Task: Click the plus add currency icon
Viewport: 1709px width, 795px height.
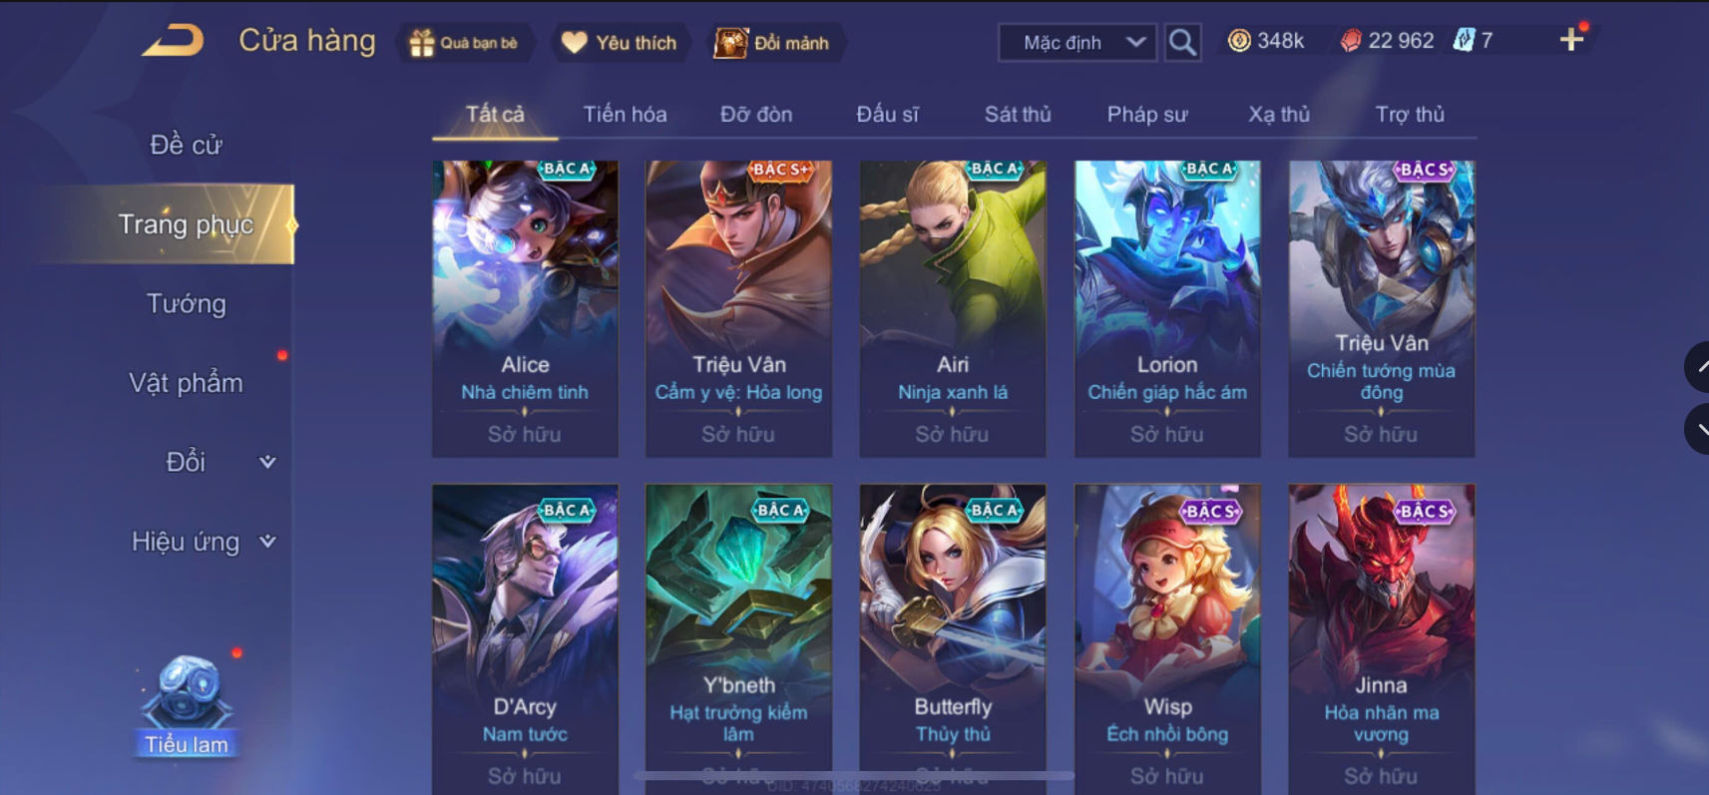Action: tap(1571, 40)
